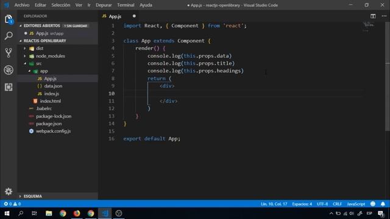Open Windows taskbar search

point(21,214)
